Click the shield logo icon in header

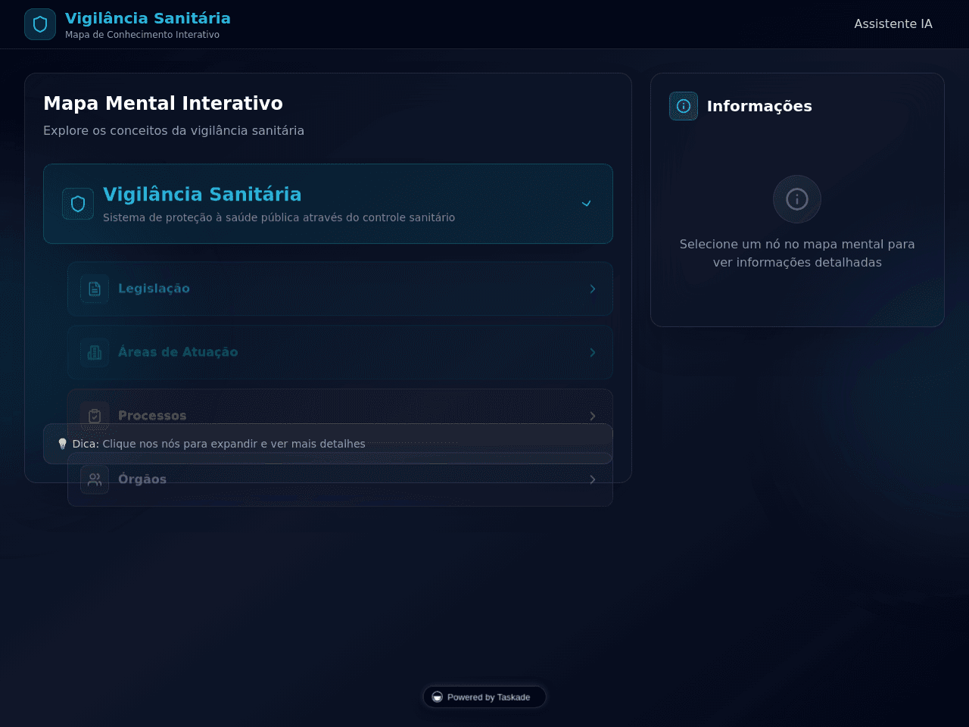click(x=40, y=24)
